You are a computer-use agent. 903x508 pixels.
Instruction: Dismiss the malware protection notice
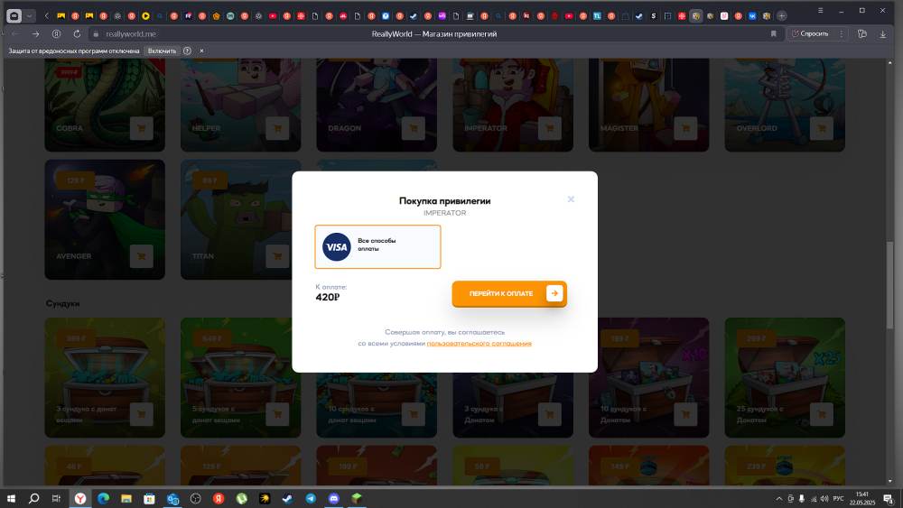(201, 51)
